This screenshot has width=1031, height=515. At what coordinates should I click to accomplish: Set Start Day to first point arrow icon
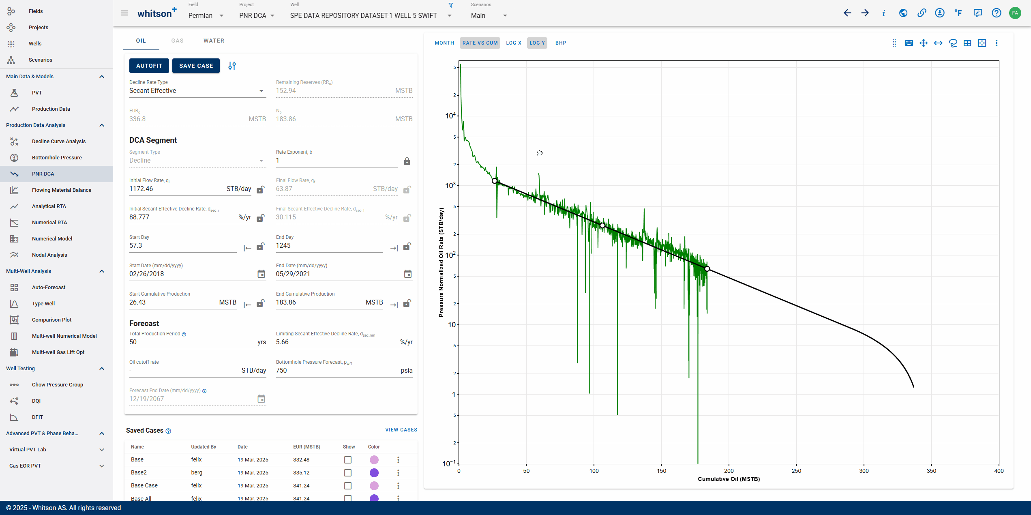pos(247,248)
